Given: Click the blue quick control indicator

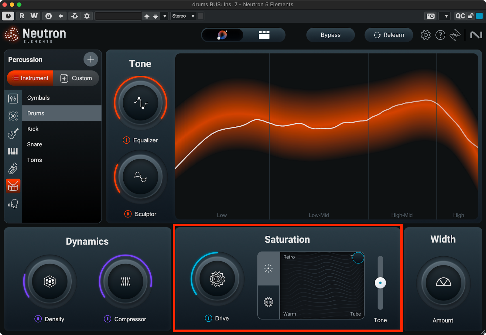Looking at the screenshot, I should (x=480, y=16).
